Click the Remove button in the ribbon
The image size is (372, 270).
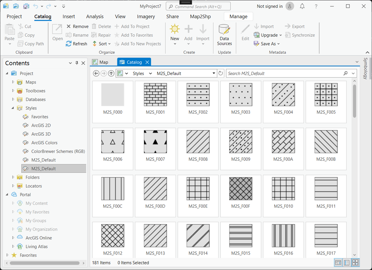[77, 27]
